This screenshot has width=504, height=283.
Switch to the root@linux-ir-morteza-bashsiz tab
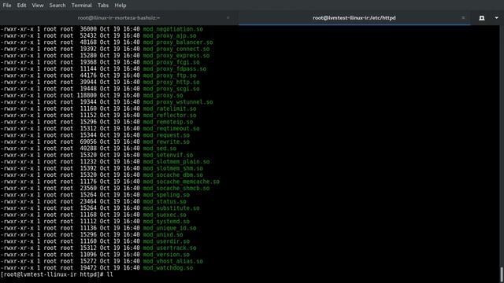tap(119, 18)
